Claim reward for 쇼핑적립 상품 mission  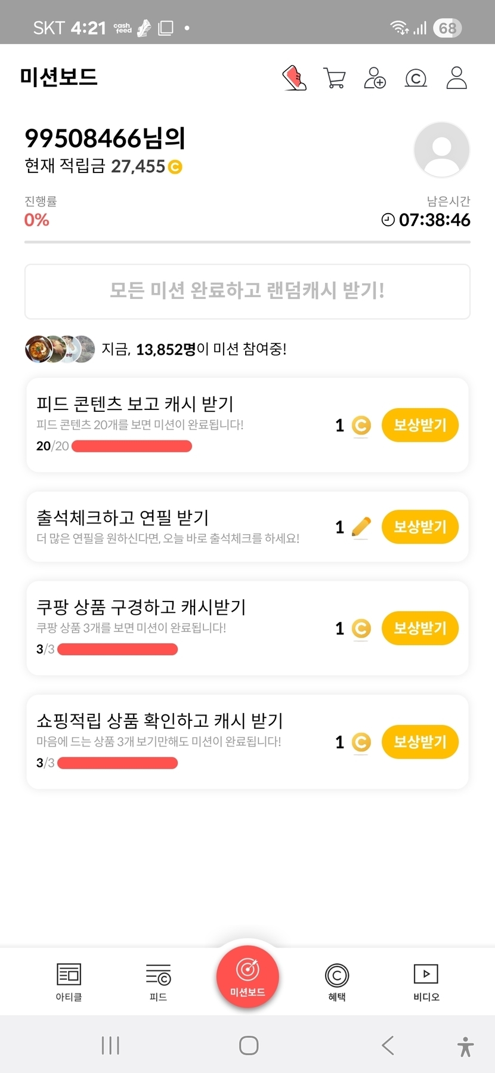(420, 742)
